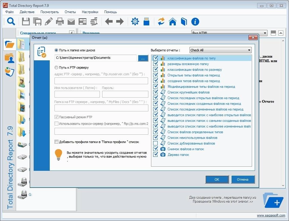
Task: Open the Настройки menu
Action: (x=90, y=12)
